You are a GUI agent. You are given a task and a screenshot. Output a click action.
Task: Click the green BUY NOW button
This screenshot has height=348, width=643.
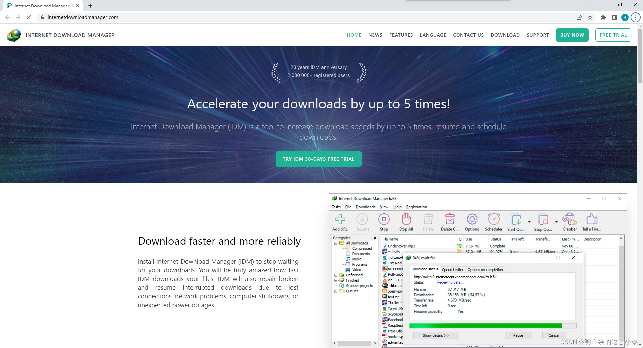click(572, 35)
